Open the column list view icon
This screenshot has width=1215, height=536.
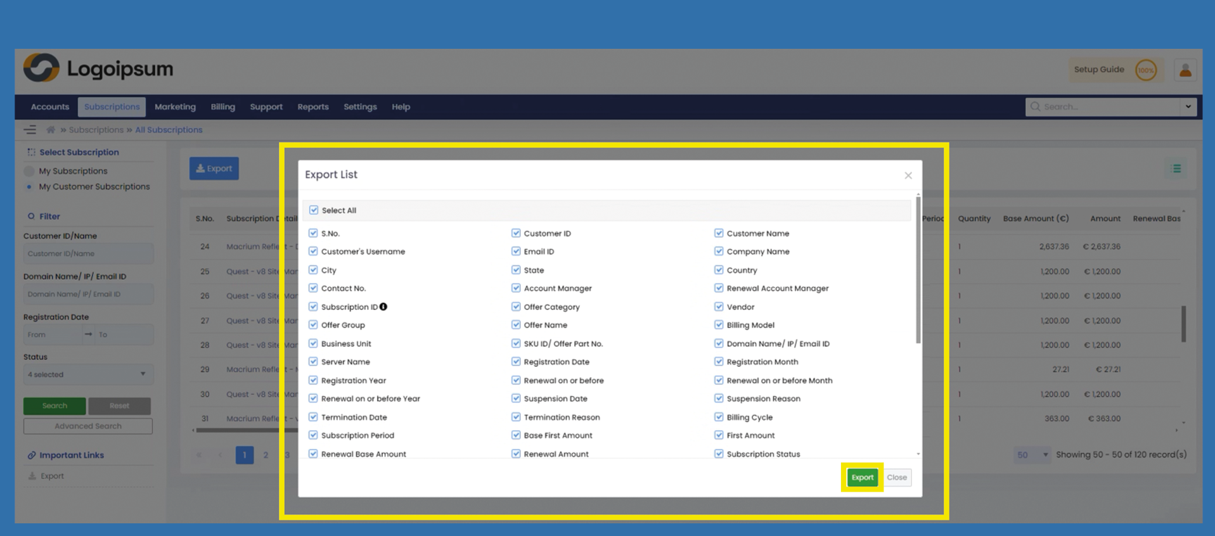coord(1176,169)
